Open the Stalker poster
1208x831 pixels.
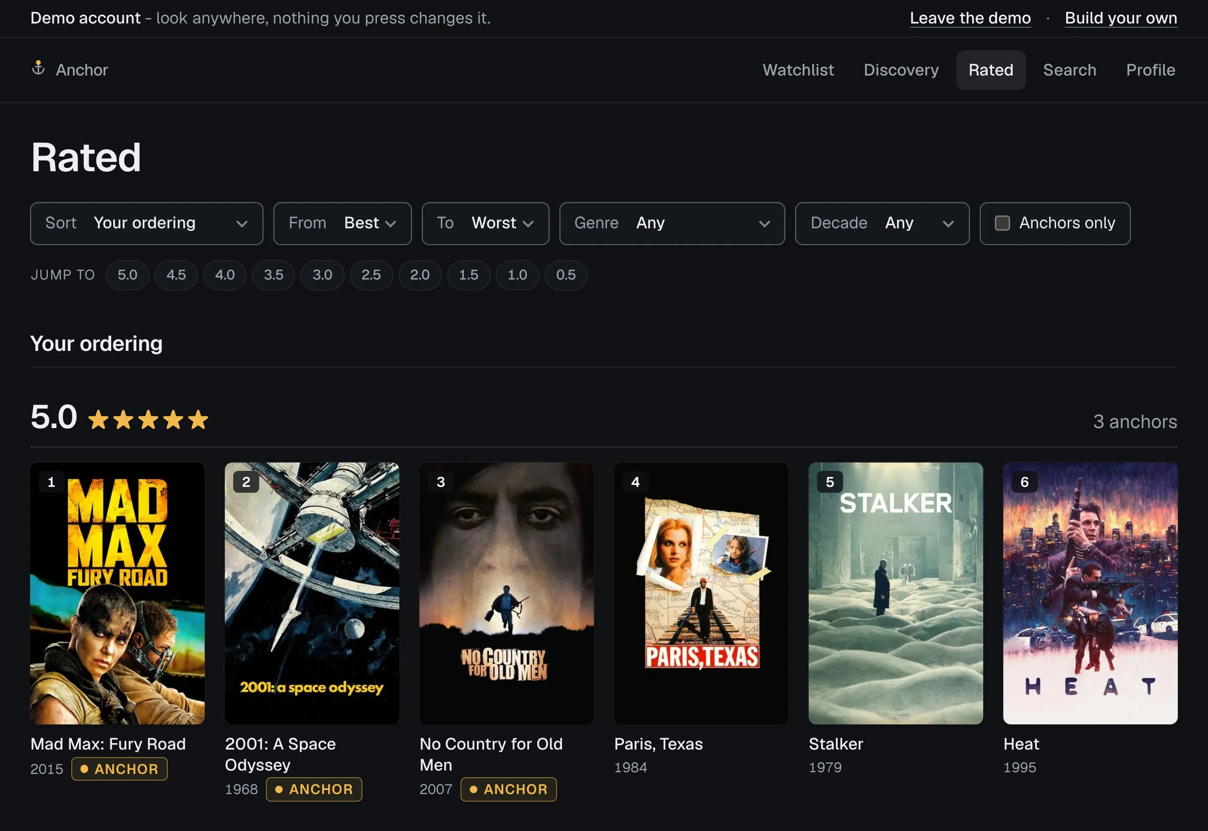click(x=896, y=593)
